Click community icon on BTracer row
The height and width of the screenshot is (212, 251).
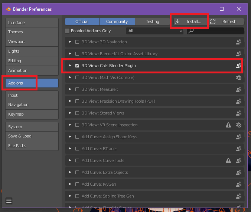[x=238, y=149]
